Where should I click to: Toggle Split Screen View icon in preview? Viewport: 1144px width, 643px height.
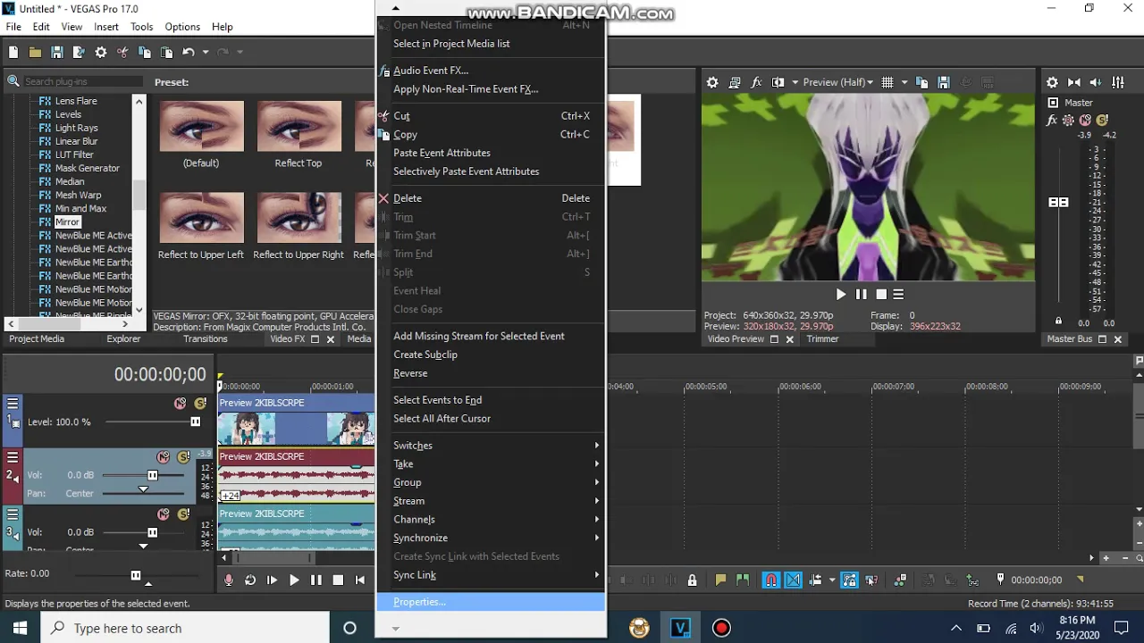pyautogui.click(x=778, y=82)
